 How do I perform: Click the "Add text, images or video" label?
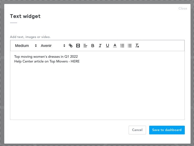(x=30, y=37)
